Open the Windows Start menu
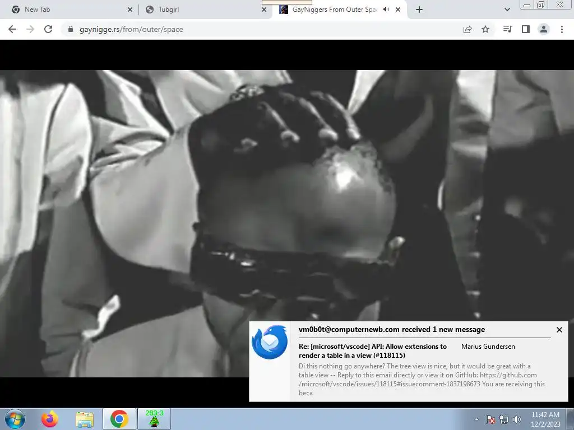 pyautogui.click(x=15, y=419)
